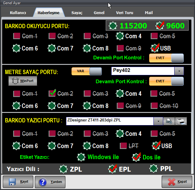Open the Kullanıcı tab
The image size is (195, 190).
pyautogui.click(x=18, y=13)
